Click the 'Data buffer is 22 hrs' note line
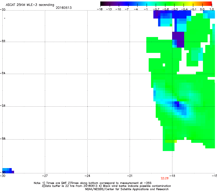The image size is (217, 191). [106, 186]
